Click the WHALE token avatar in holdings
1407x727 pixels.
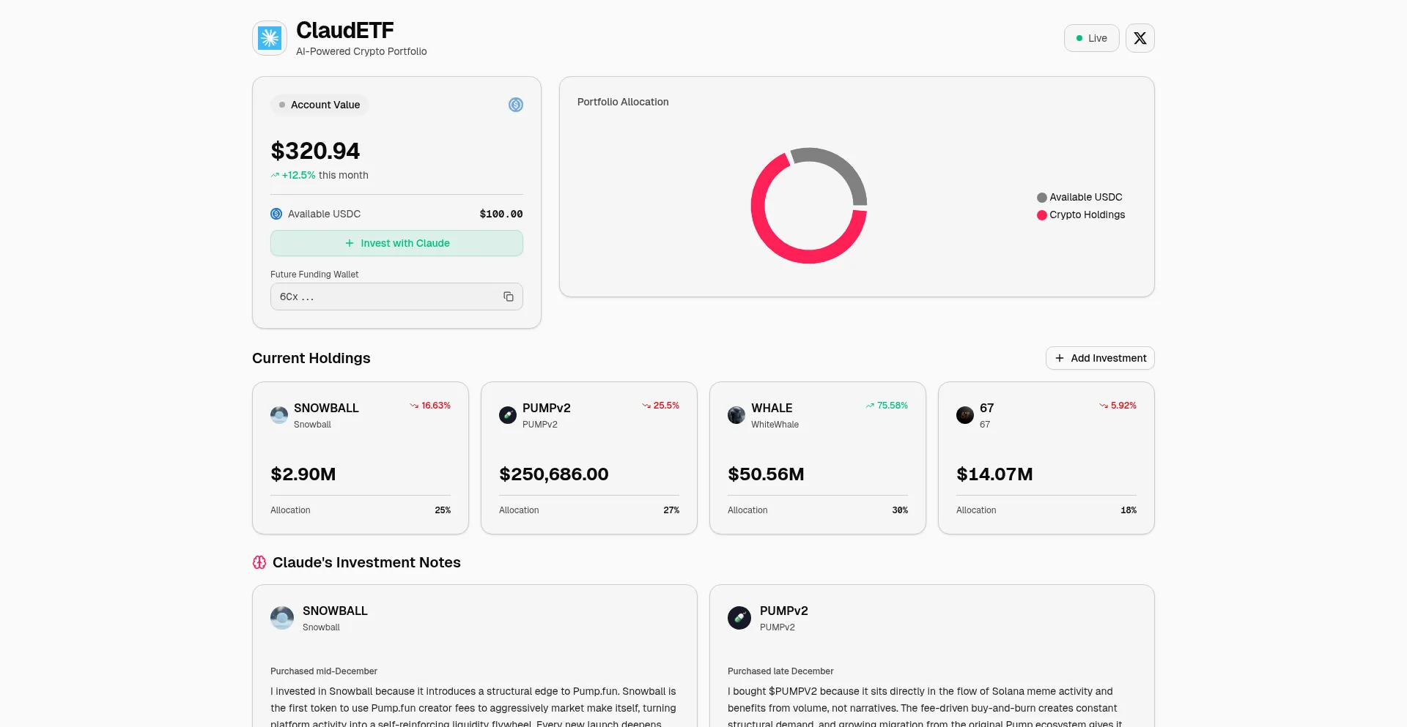[736, 415]
